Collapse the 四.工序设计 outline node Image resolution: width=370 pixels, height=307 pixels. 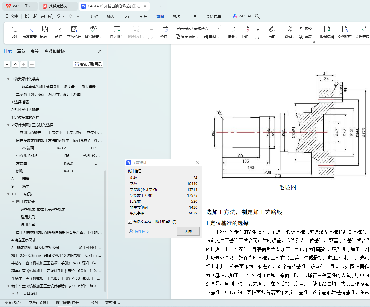[x=13, y=202]
